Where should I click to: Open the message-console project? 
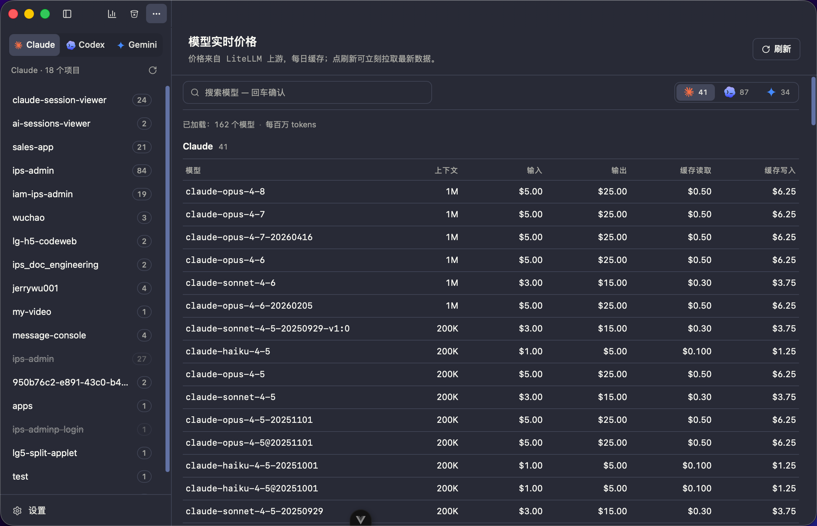click(82, 335)
